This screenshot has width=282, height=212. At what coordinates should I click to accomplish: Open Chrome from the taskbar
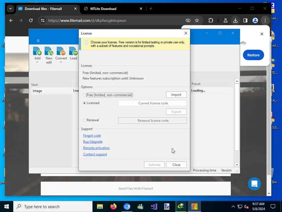pos(127,206)
